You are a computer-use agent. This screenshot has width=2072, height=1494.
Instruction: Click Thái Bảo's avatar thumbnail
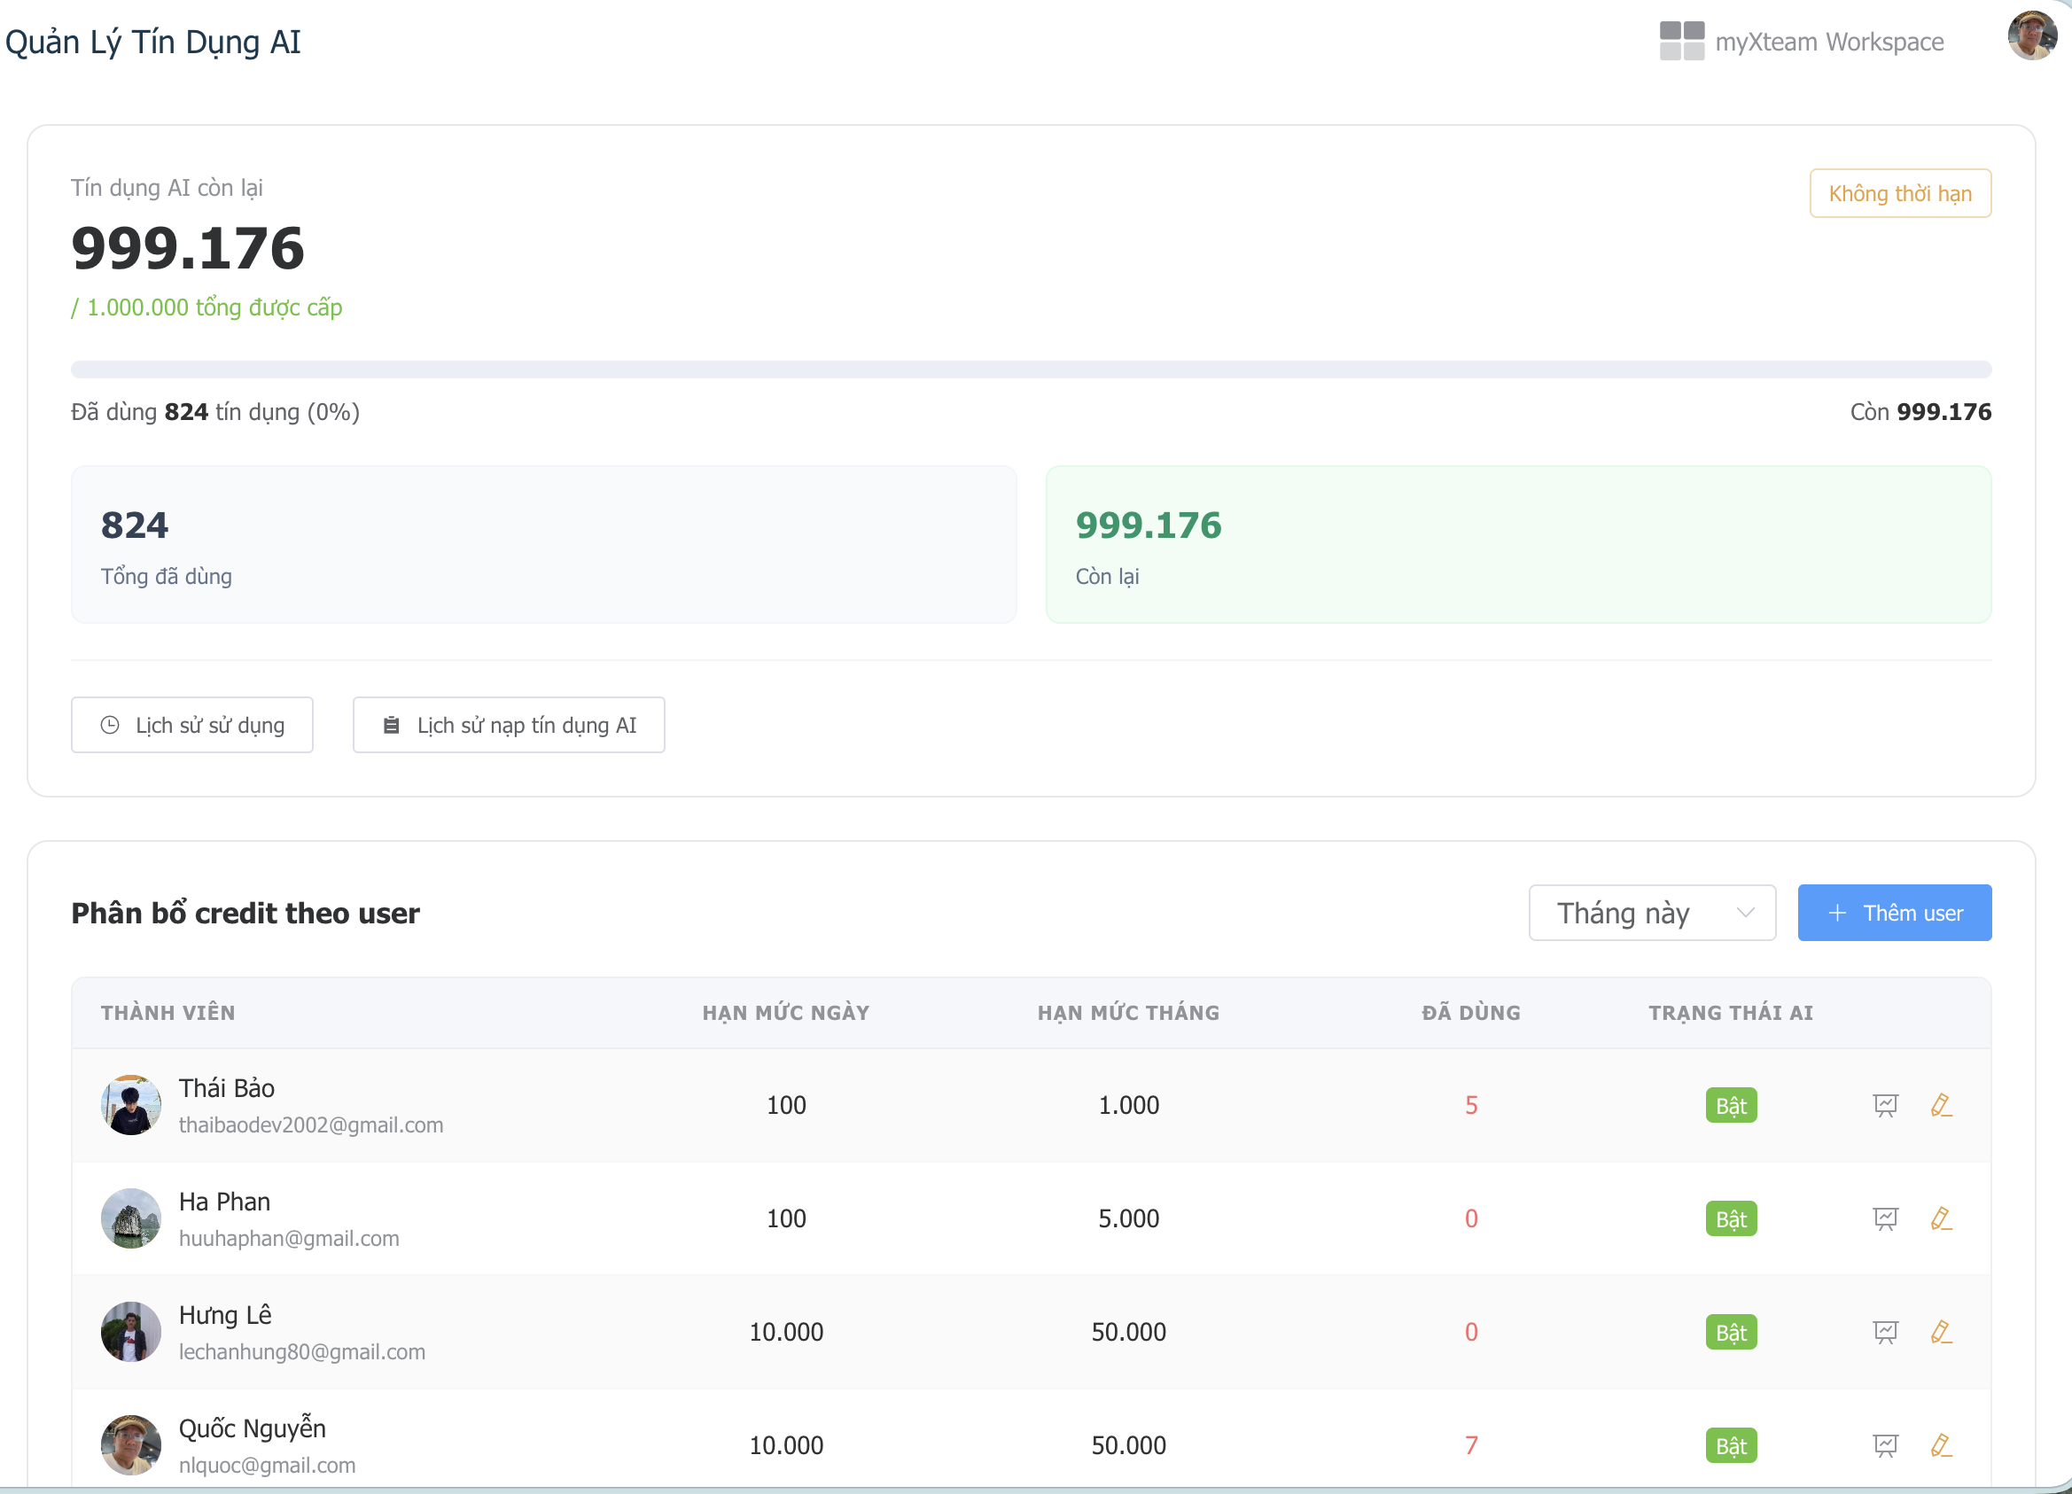pyautogui.click(x=130, y=1105)
